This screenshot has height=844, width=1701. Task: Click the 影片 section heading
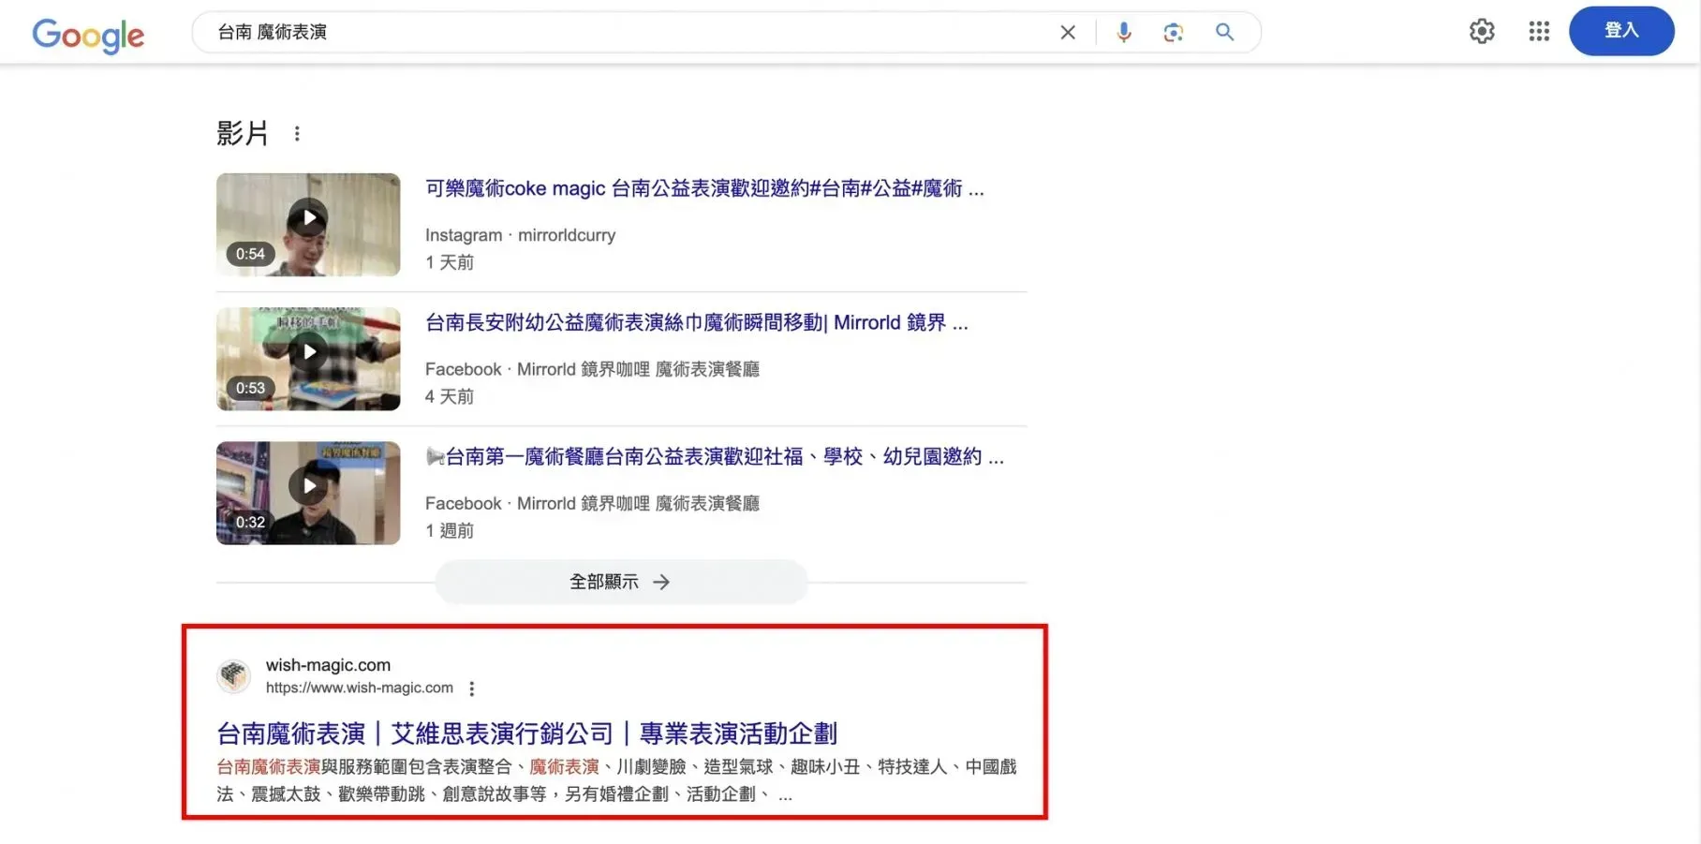click(243, 133)
